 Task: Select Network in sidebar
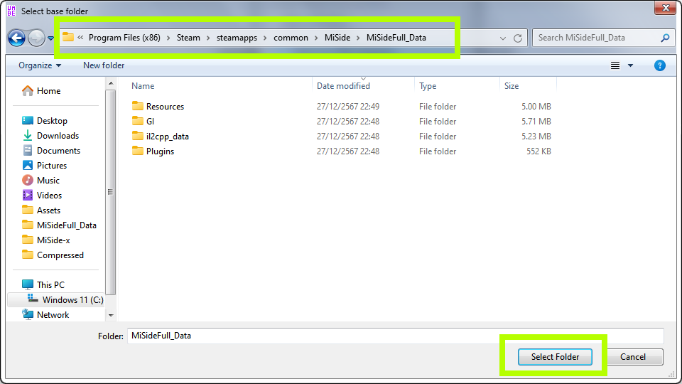tap(45, 315)
